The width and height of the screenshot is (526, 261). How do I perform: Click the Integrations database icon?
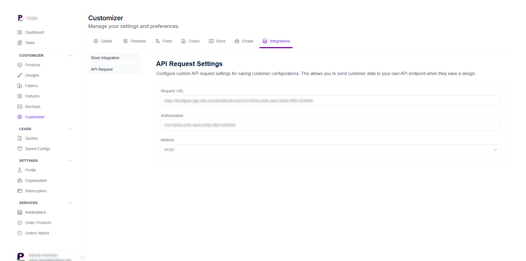tap(265, 41)
